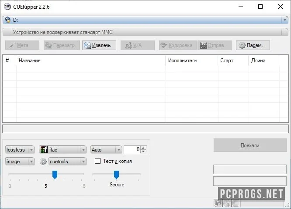This screenshot has height=209, width=291.
Task: Close the CUERipper window
Action: click(x=281, y=7)
